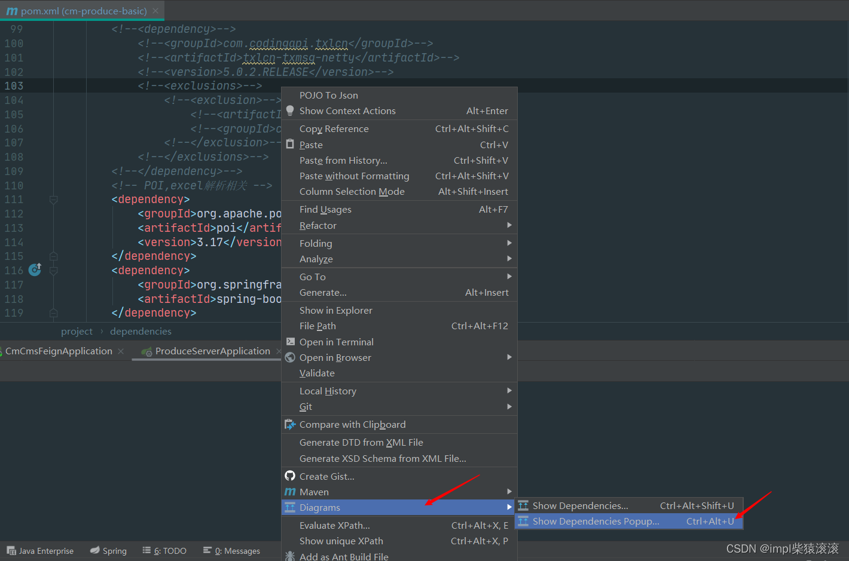Expand the Local History submenu arrow
Viewport: 849px width, 561px height.
pos(509,391)
